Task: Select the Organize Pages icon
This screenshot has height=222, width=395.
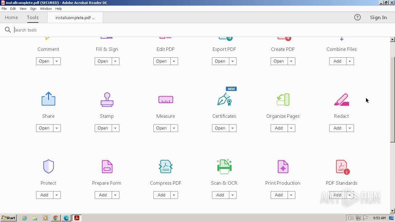Action: 283,100
